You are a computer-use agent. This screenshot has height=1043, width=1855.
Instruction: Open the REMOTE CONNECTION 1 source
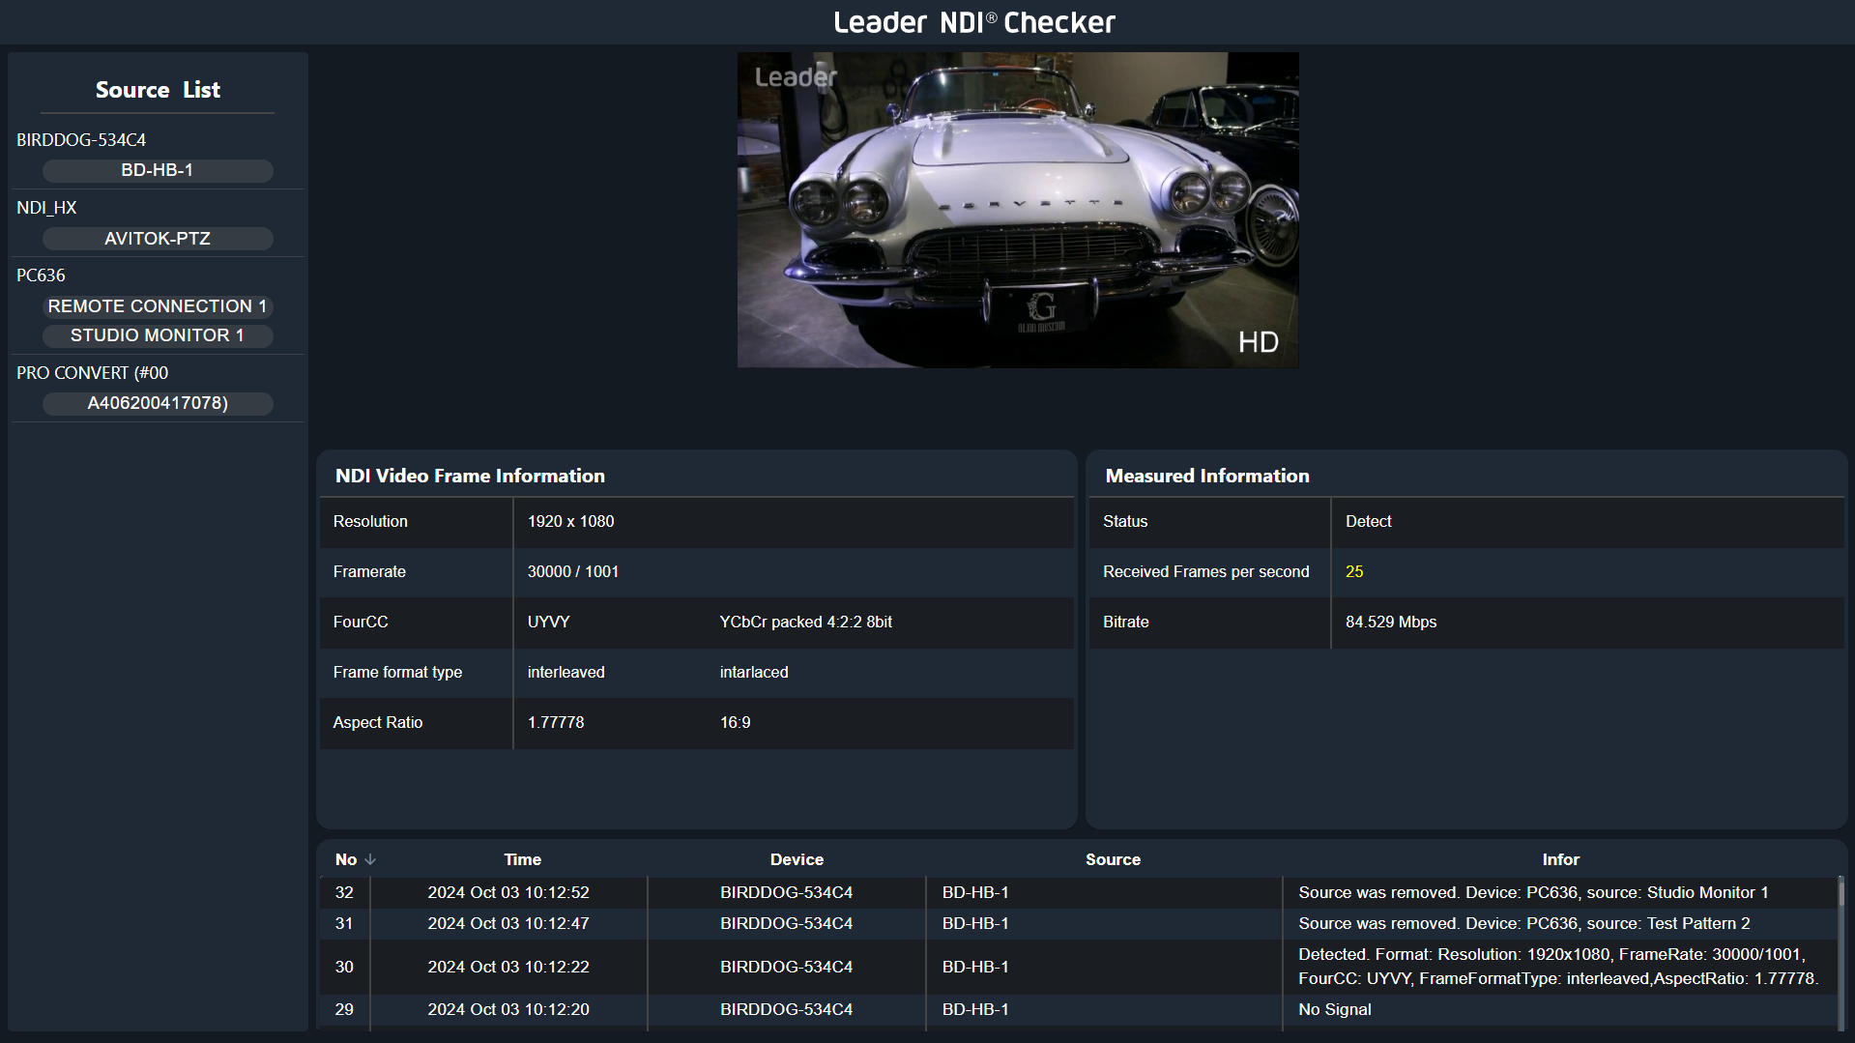click(158, 306)
